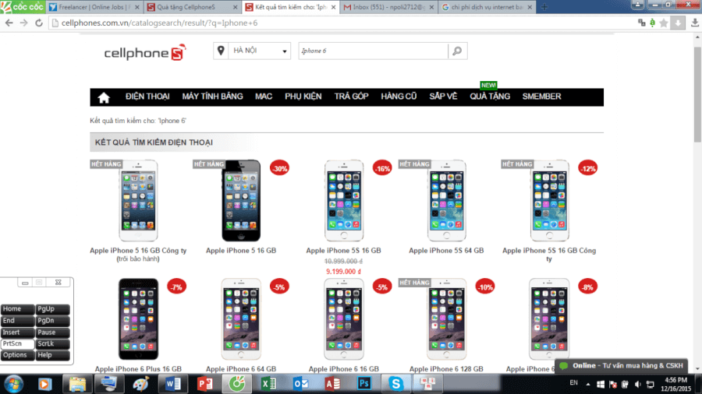Open Apple iPhone 6 128 GB link
The width and height of the screenshot is (702, 394).
446,369
